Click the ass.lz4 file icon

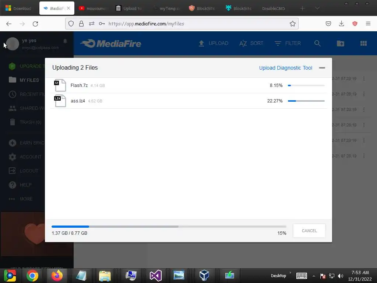point(60,101)
